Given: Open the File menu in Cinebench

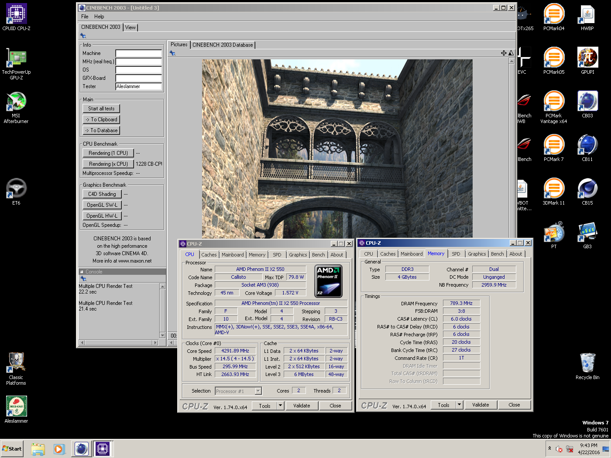Looking at the screenshot, I should tap(85, 17).
